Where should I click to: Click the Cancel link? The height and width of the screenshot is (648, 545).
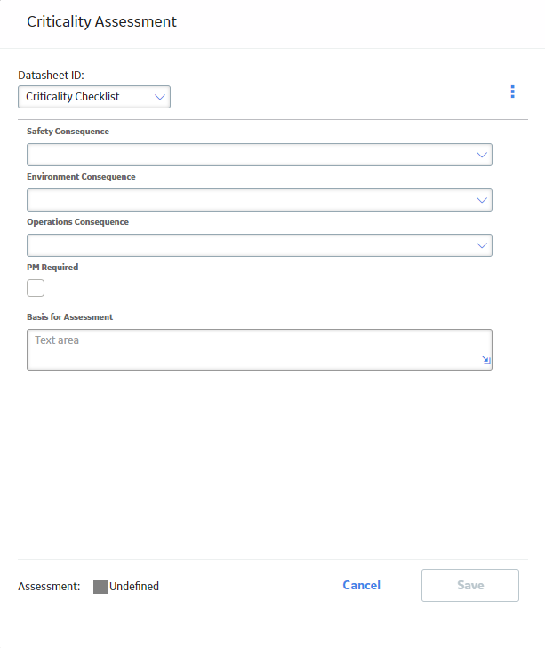coord(361,585)
